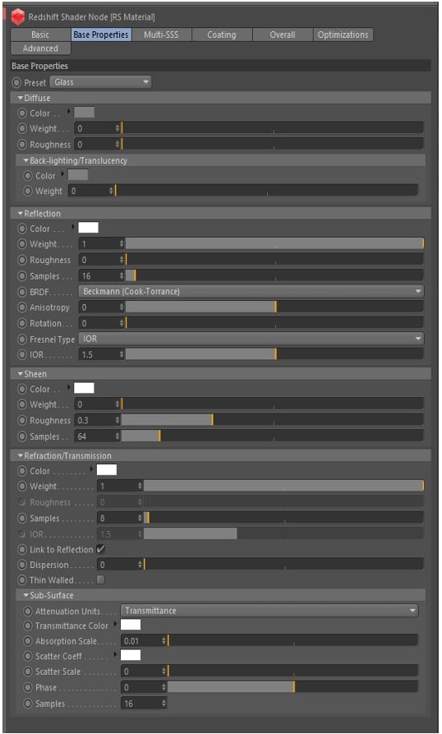Image resolution: width=442 pixels, height=734 pixels.
Task: Click the keyframe dot beside BRDF
Action: pos(22,292)
